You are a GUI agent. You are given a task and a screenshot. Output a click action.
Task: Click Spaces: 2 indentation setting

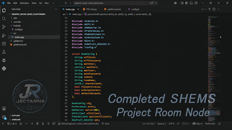pyautogui.click(x=162, y=124)
